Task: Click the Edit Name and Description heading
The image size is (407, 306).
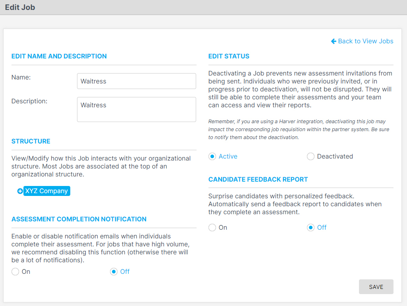Action: (x=59, y=56)
